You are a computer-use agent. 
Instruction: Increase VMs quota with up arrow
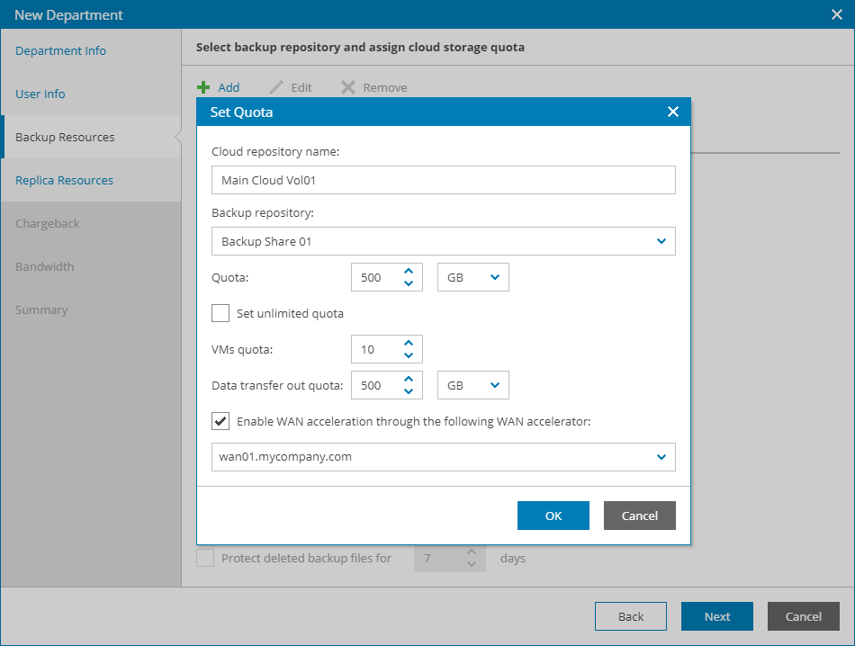pyautogui.click(x=409, y=343)
